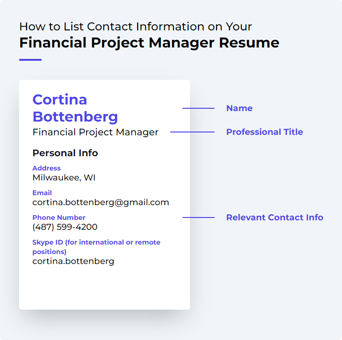Screen dimensions: 342x340
Task: Click the How to List Contact Information subtitle
Action: 135,27
